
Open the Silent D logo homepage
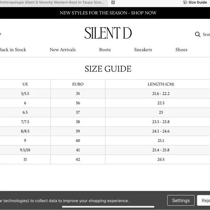pos(108,33)
